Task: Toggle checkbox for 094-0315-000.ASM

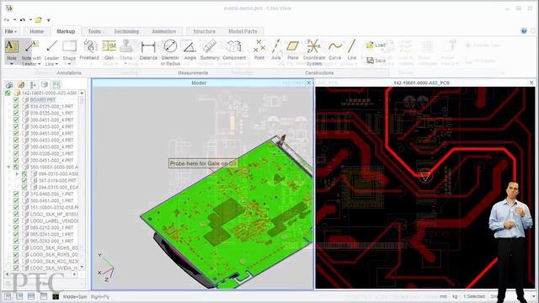Action: [x=24, y=174]
